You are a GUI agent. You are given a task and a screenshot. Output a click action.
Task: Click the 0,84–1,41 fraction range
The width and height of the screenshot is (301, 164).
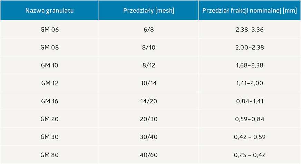[250, 101]
